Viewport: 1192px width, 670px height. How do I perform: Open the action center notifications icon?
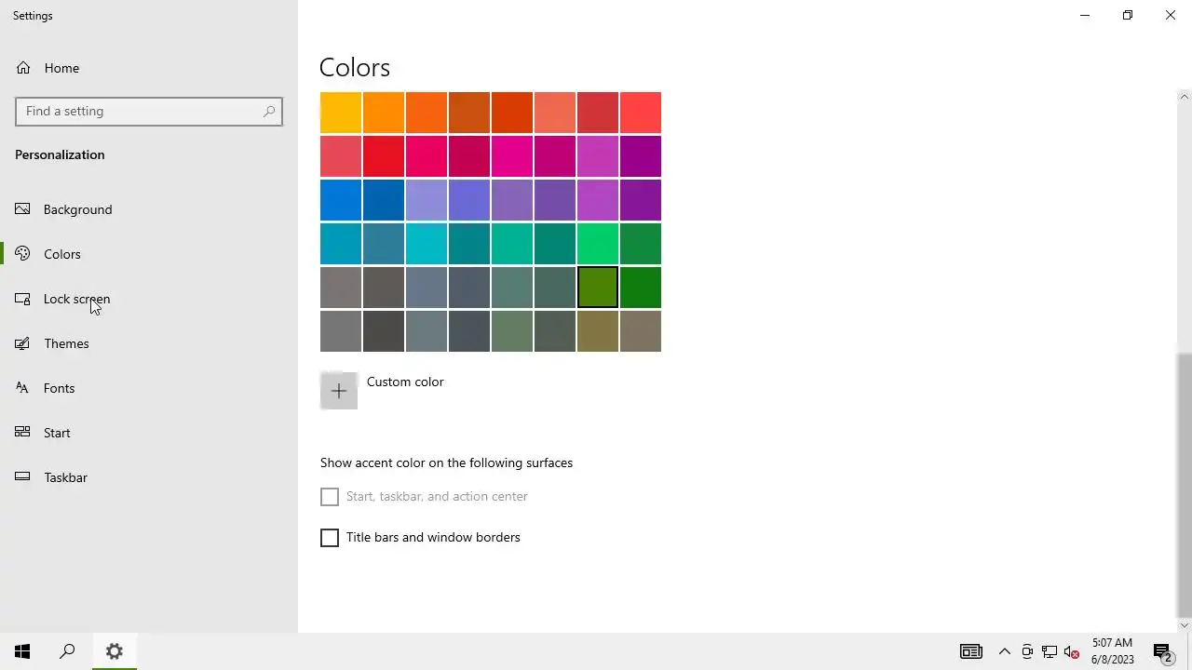coord(1161,651)
